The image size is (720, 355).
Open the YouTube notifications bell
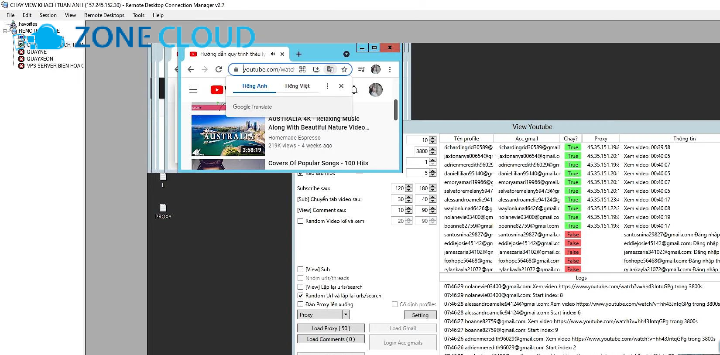click(354, 90)
